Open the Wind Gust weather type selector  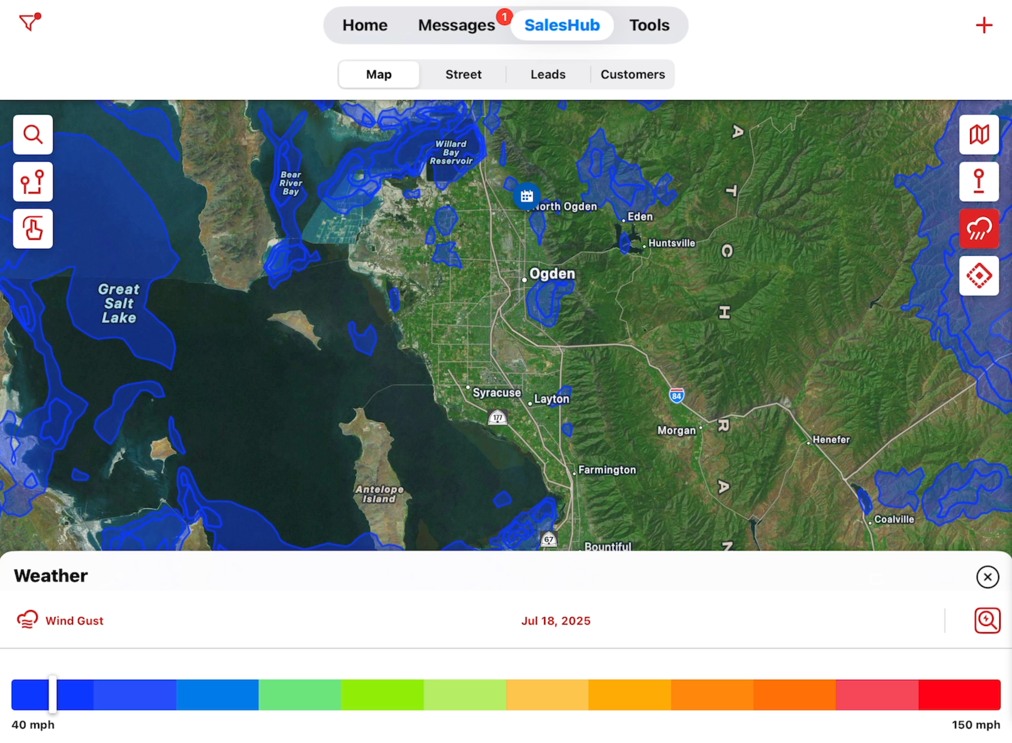(x=60, y=620)
